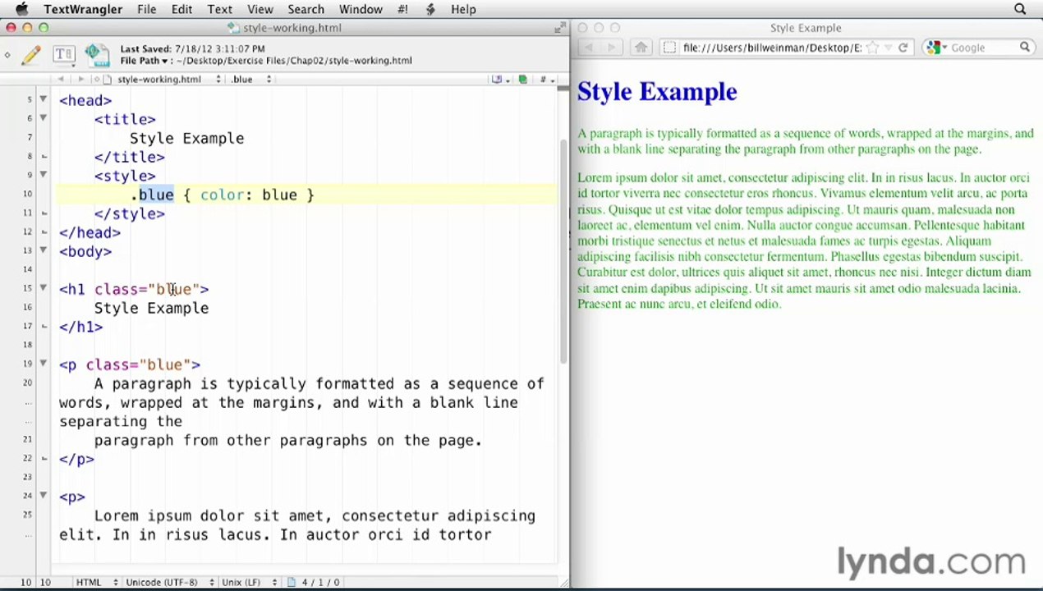The width and height of the screenshot is (1043, 591).
Task: Go to previous document with back arrow
Action: (x=60, y=80)
